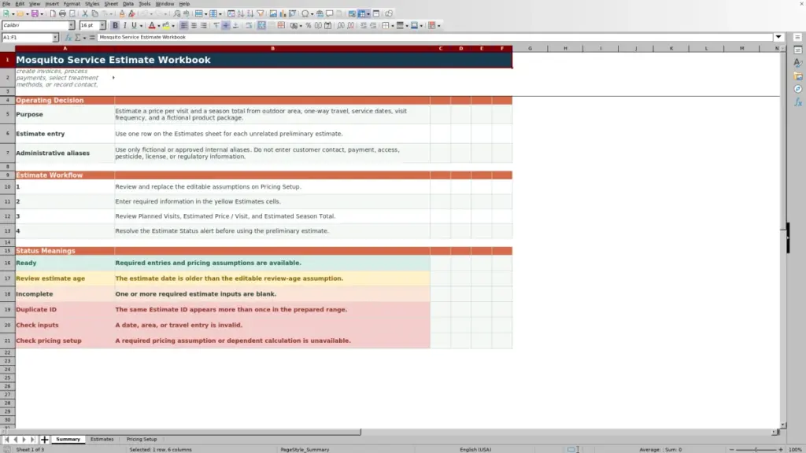The image size is (806, 453).
Task: Click the Insert Chart icon
Action: pos(283,13)
